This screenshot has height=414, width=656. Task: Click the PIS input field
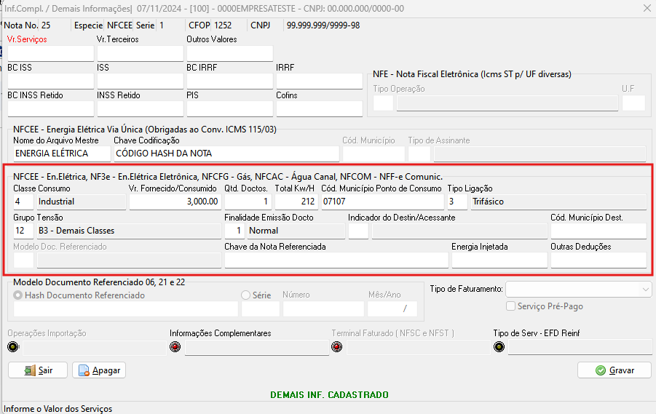pyautogui.click(x=229, y=108)
